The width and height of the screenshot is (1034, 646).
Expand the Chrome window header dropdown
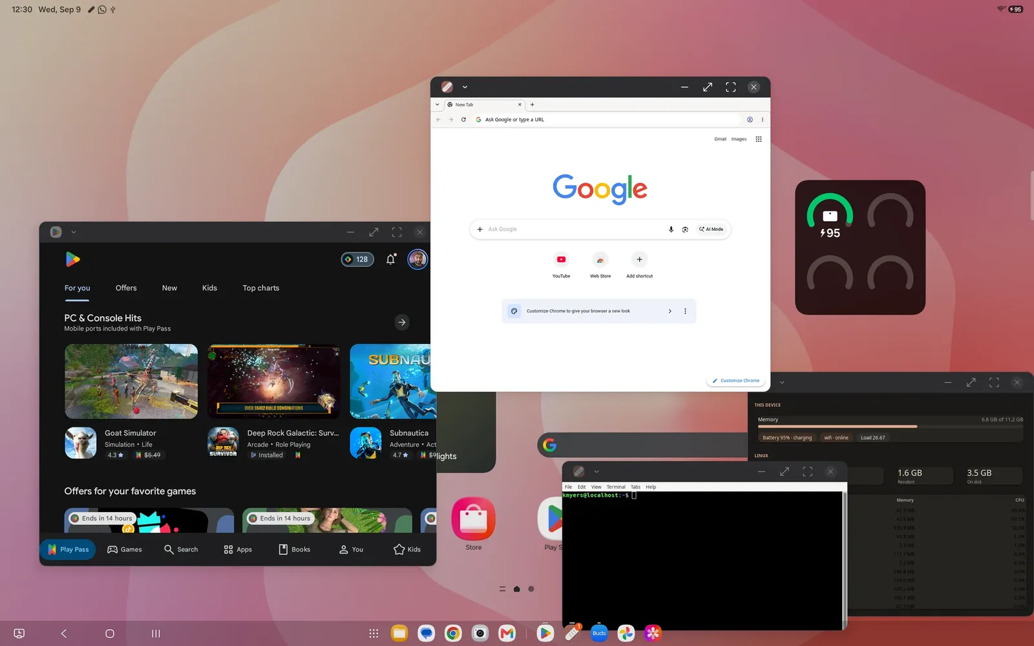pyautogui.click(x=465, y=87)
